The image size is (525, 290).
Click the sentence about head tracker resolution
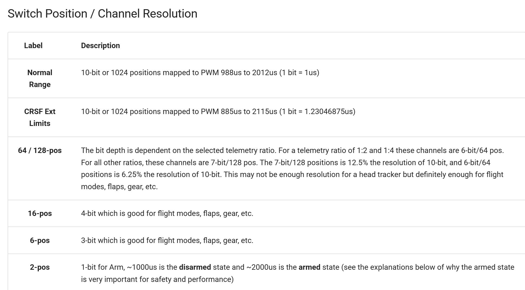point(292,180)
